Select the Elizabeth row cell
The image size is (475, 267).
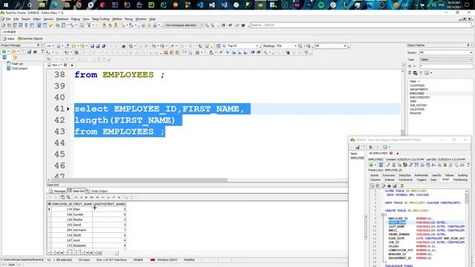click(82, 245)
